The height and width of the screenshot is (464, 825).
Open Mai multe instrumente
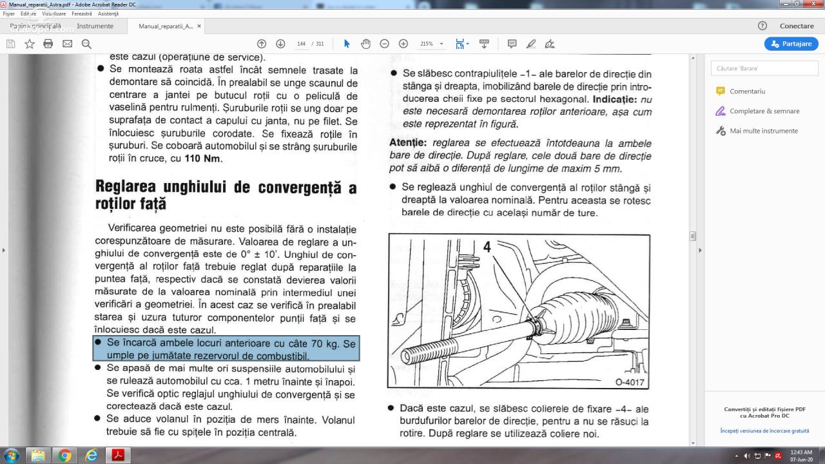(757, 131)
